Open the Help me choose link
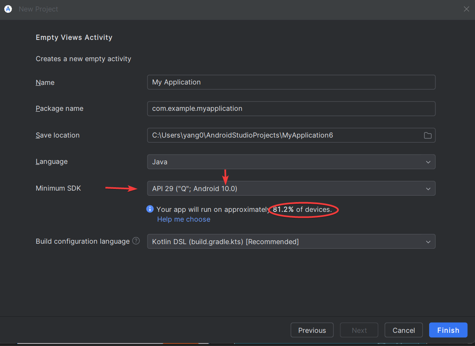475x346 pixels. click(184, 219)
